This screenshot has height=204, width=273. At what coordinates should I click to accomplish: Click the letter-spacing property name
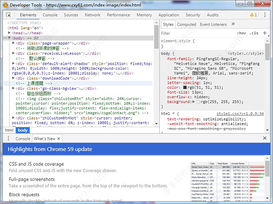pyautogui.click(x=183, y=83)
